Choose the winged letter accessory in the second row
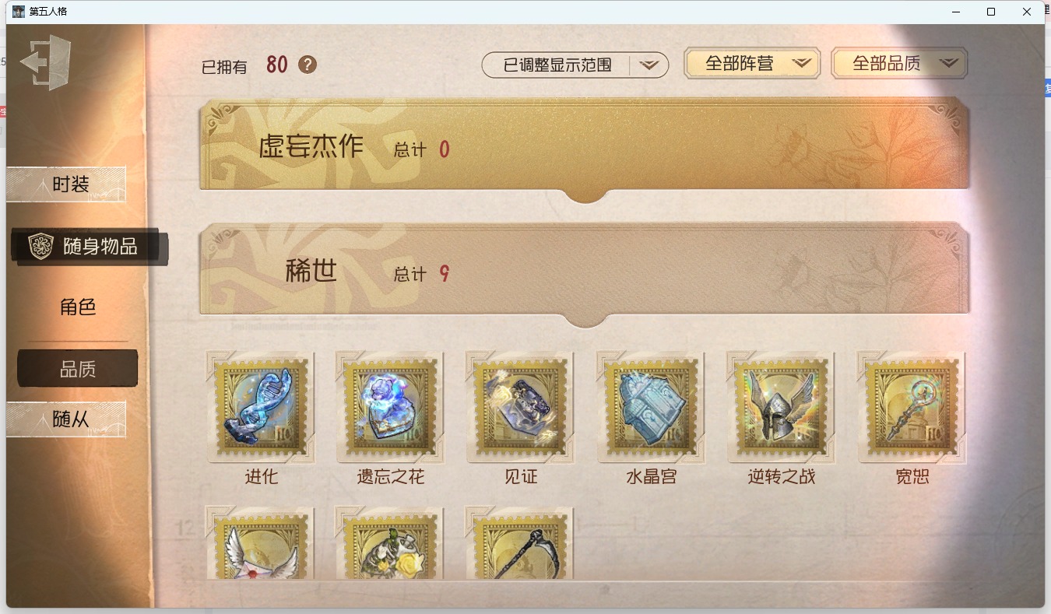 (260, 542)
